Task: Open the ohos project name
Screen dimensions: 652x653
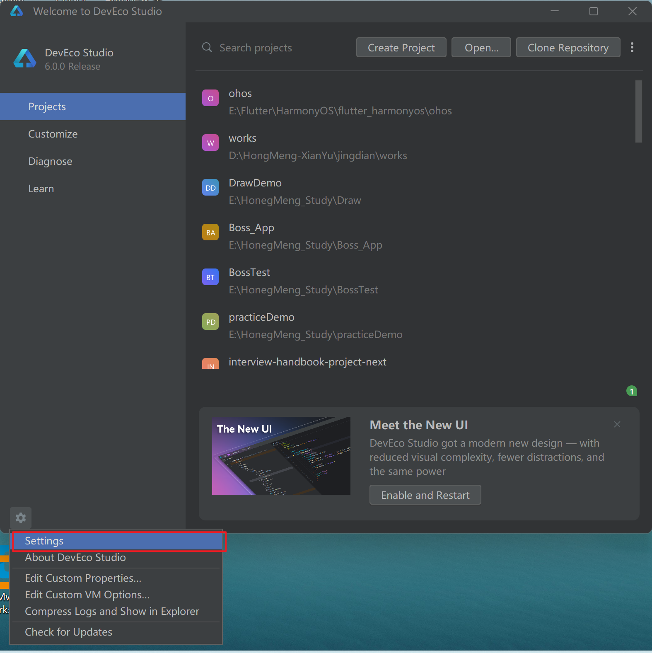Action: coord(240,93)
